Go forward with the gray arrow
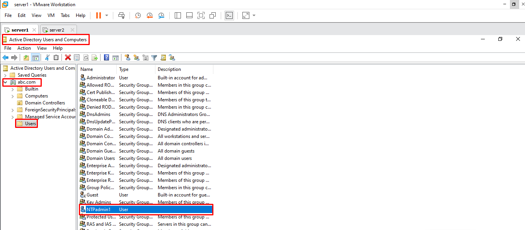Image resolution: width=525 pixels, height=230 pixels. (14, 57)
